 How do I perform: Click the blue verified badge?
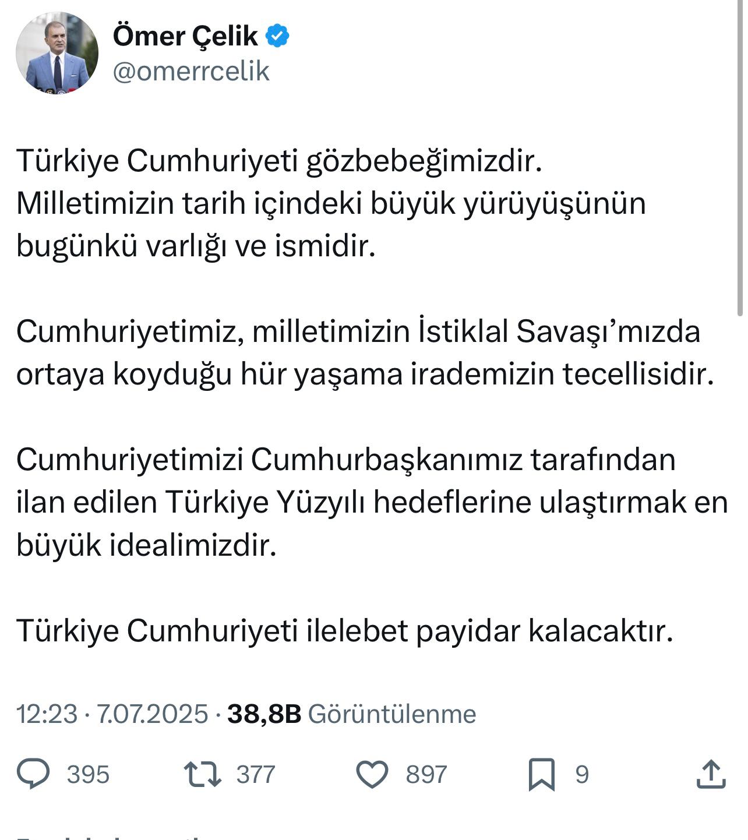(x=277, y=36)
